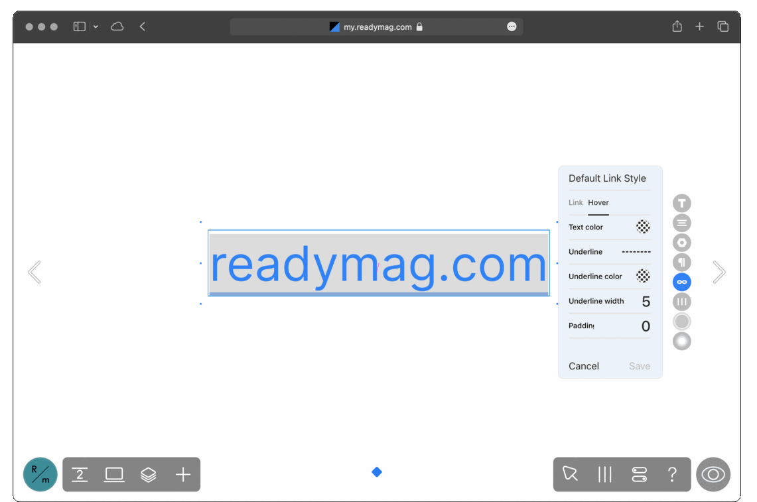
Task: Save the default link style
Action: click(639, 366)
